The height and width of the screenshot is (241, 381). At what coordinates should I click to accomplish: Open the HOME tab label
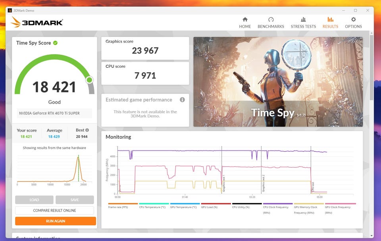[245, 27]
